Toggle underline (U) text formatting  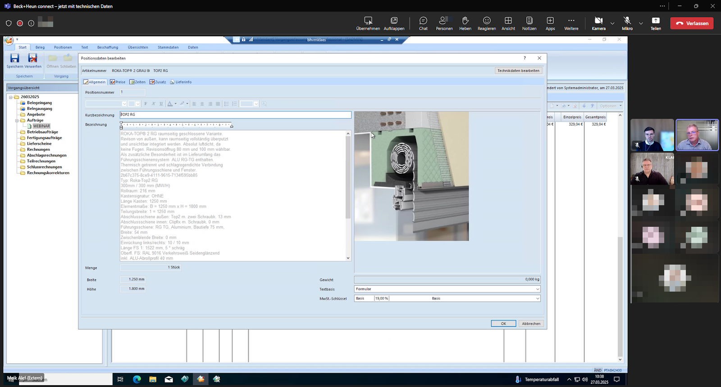(x=161, y=104)
